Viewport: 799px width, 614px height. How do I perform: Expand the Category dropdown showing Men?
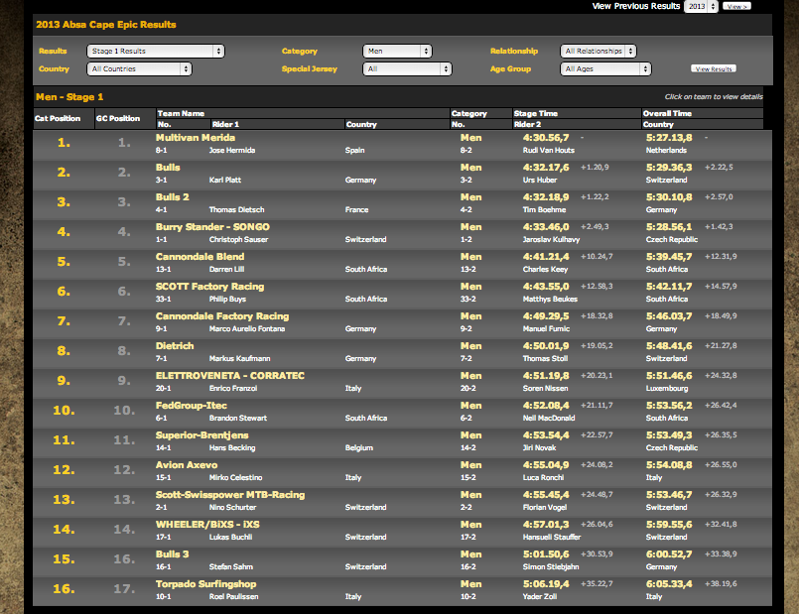click(x=397, y=51)
